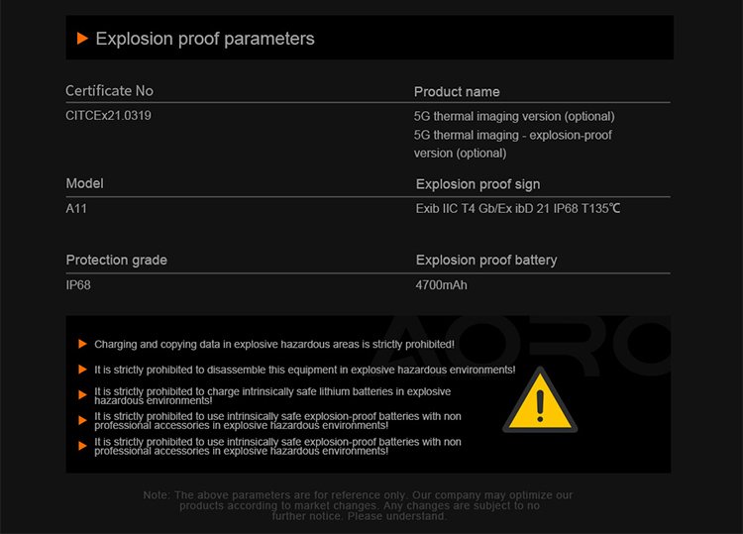Click the Protection grade label
Viewport: 743px width, 534px height.
point(117,261)
